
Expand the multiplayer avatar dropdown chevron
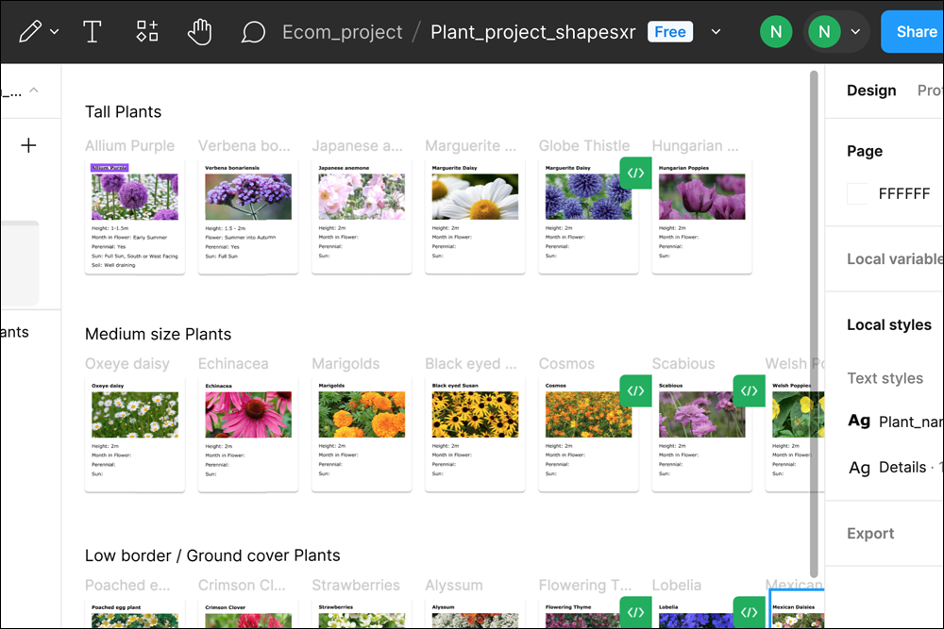pyautogui.click(x=855, y=32)
